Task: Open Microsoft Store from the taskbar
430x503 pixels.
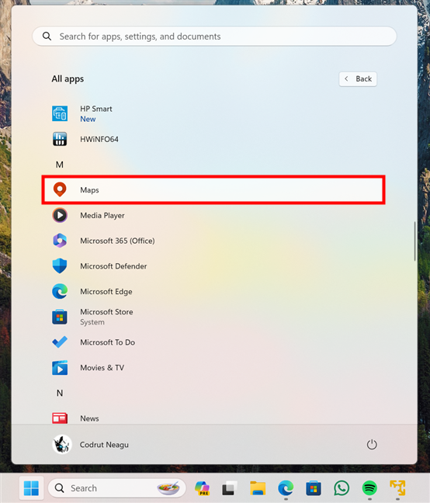Action: [x=314, y=488]
